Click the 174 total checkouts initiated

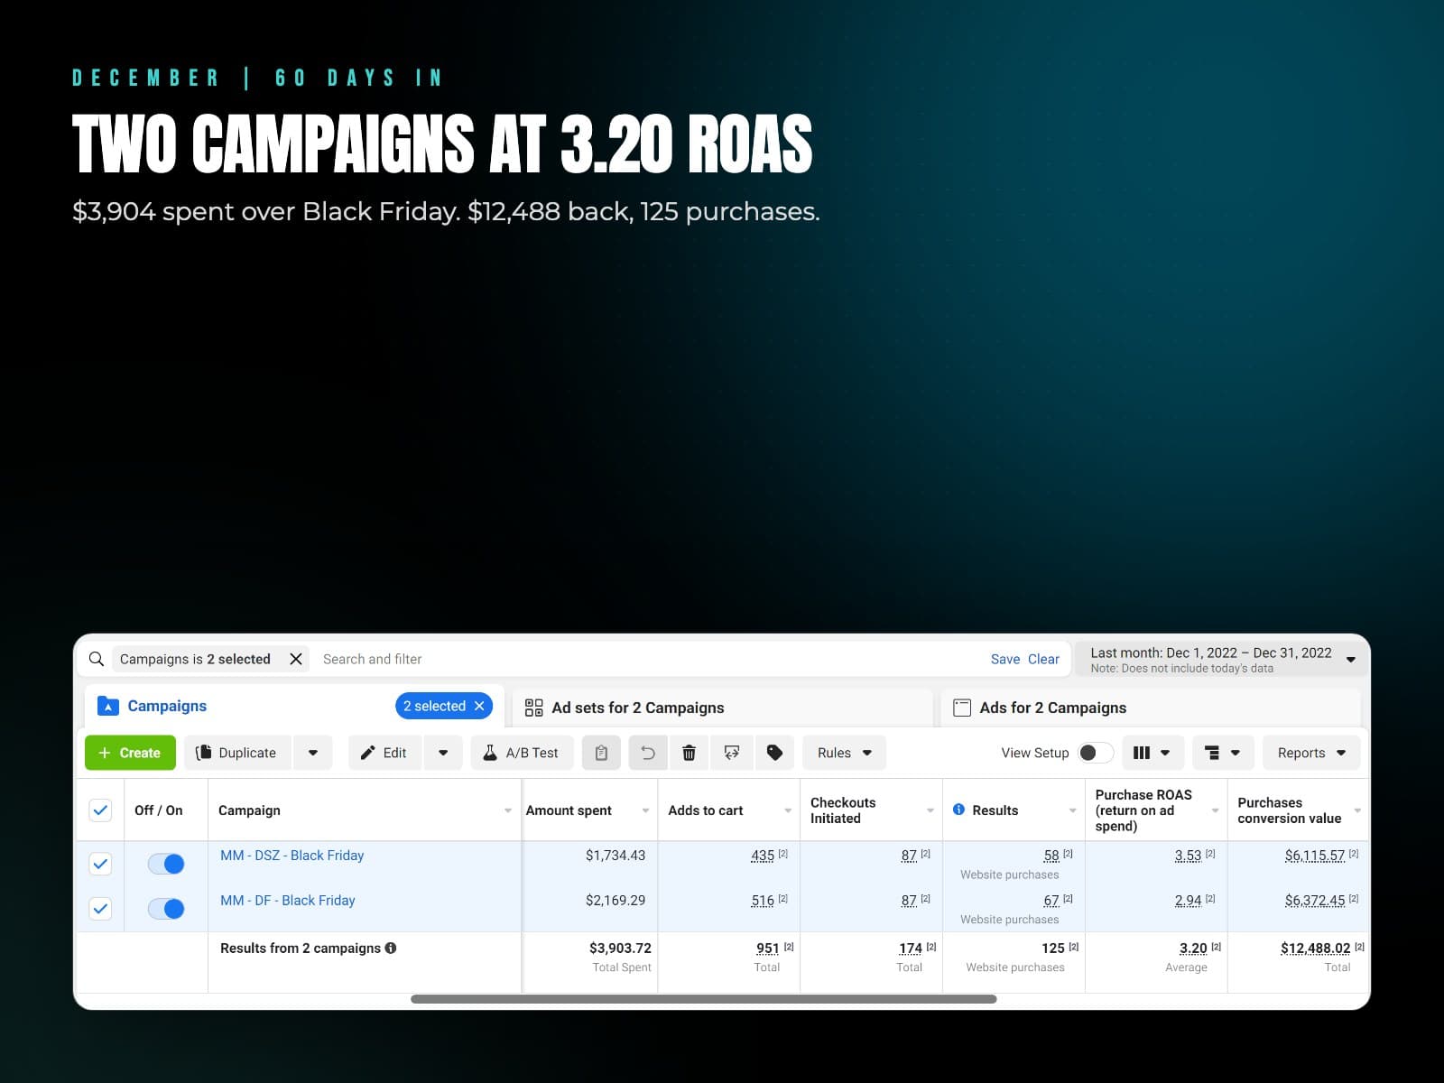pyautogui.click(x=911, y=949)
